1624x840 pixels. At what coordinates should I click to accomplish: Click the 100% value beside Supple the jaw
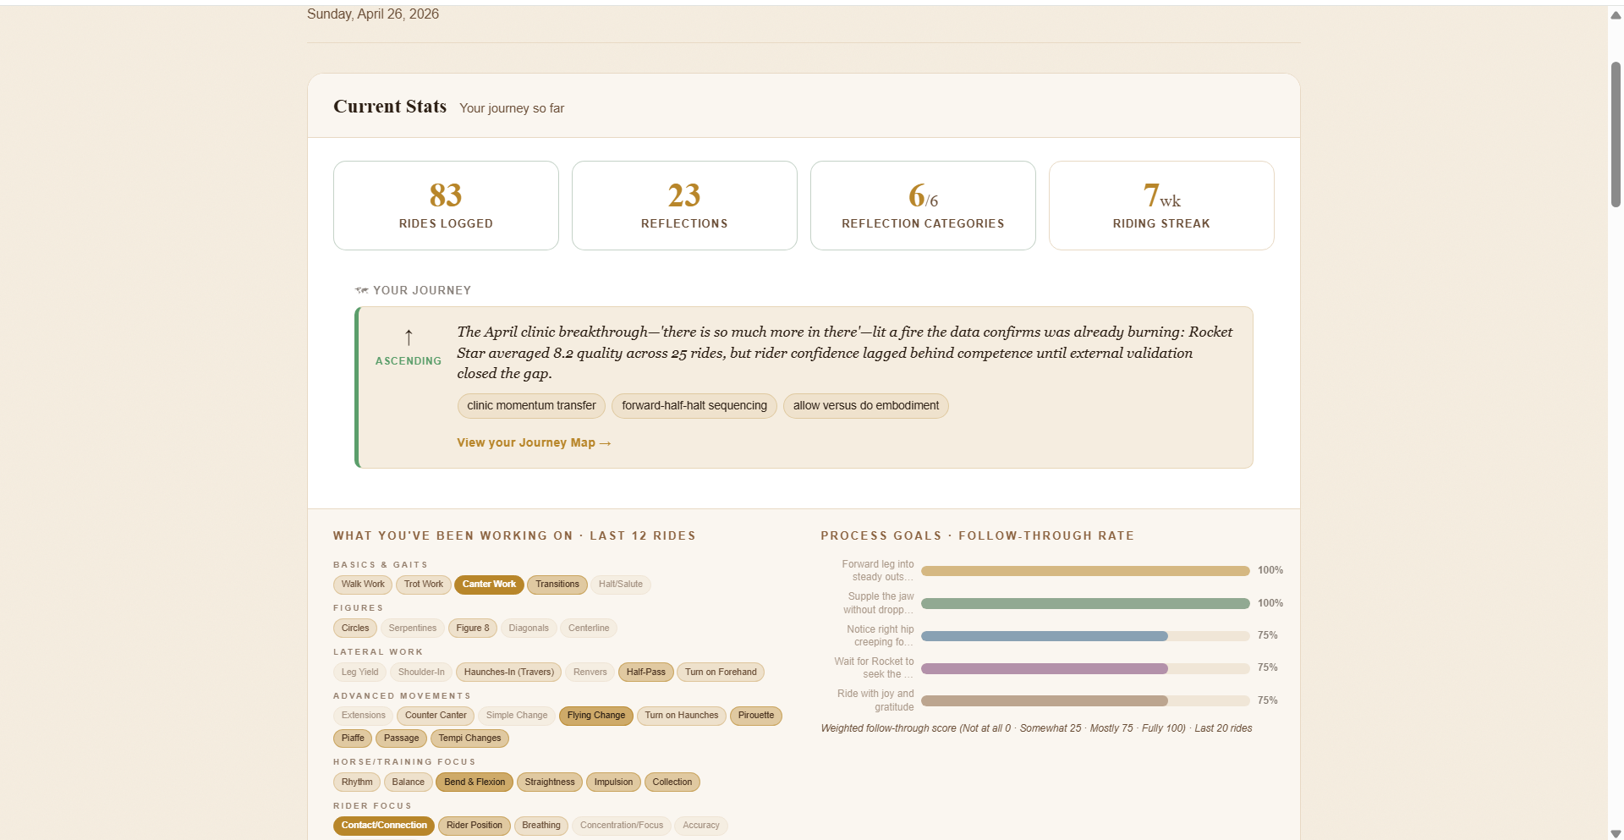(1270, 603)
